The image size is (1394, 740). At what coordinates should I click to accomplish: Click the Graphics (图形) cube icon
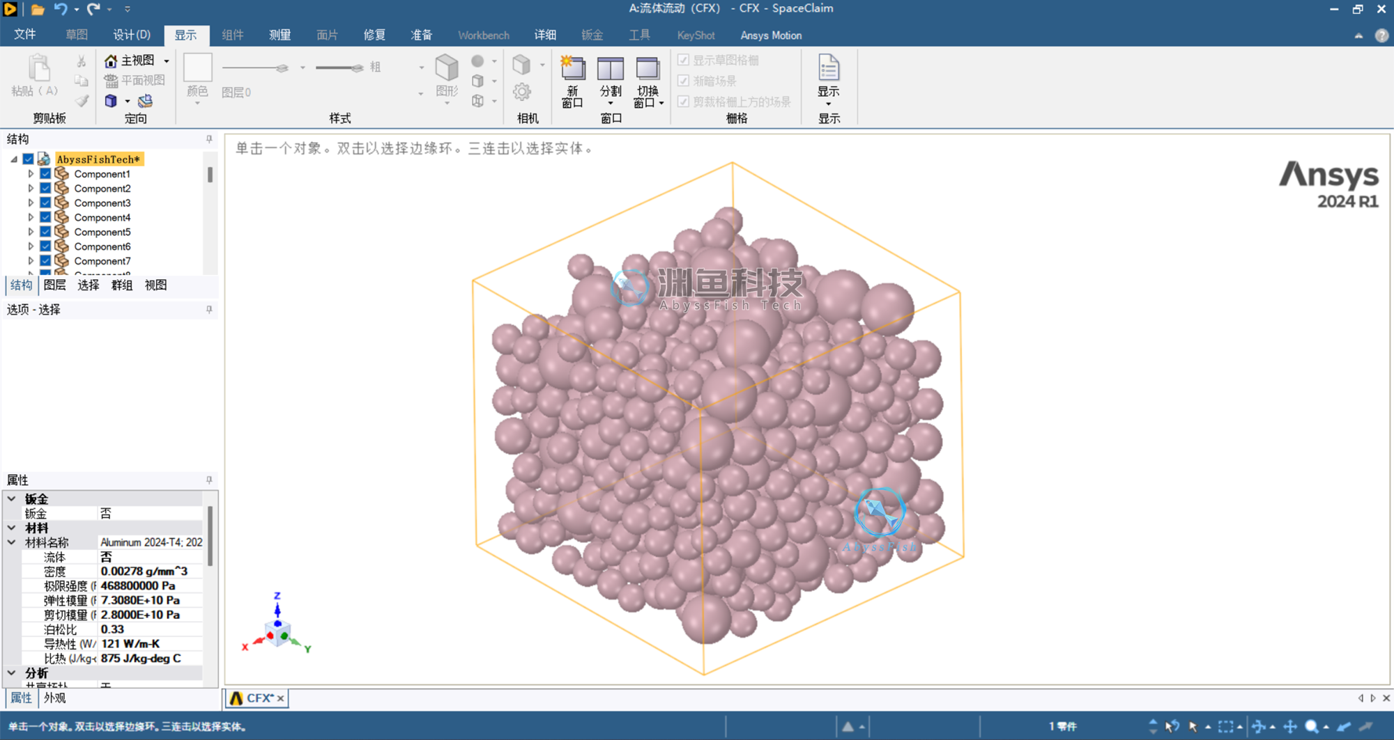[x=447, y=68]
